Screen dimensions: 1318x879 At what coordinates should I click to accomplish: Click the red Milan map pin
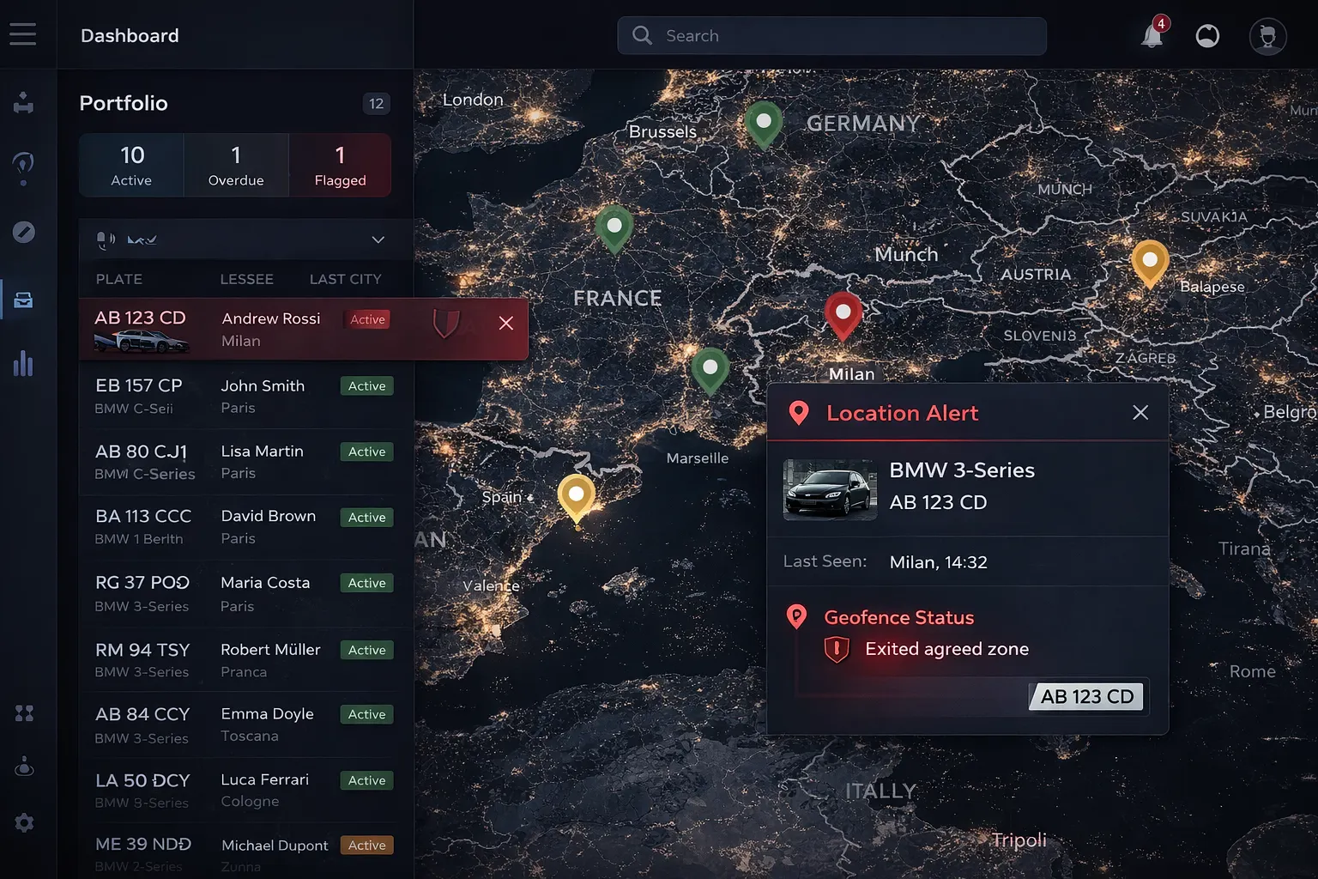(843, 313)
